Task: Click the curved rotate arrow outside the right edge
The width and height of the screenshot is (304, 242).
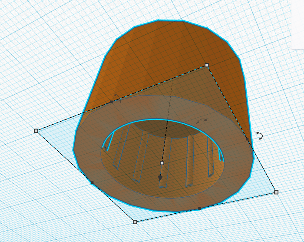Action: pos(259,136)
